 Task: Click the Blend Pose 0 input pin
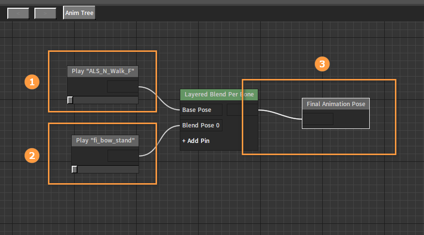click(x=201, y=125)
